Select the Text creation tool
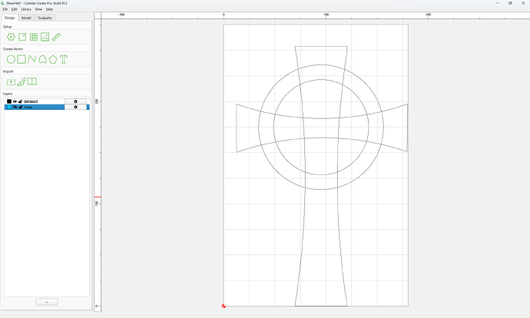The image size is (530, 318). 64,59
